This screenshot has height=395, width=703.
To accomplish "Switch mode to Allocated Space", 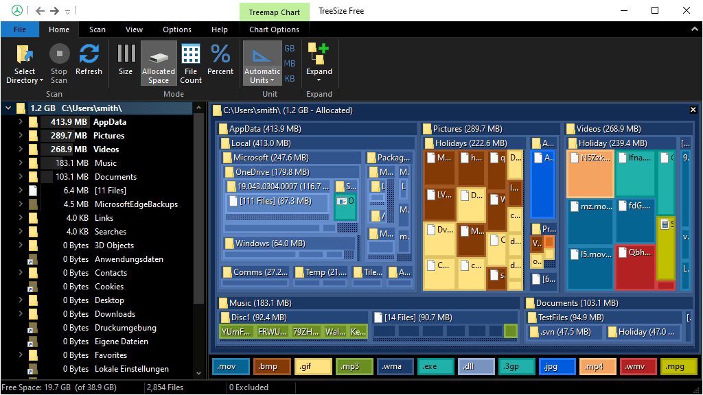I will click(x=159, y=64).
